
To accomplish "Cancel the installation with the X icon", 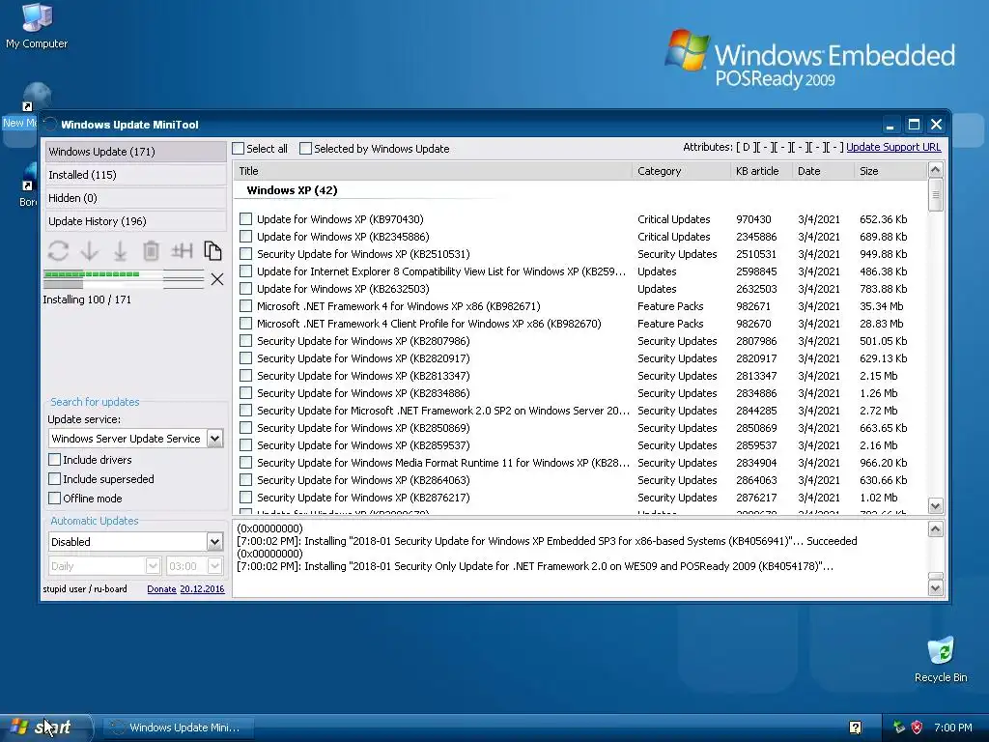I will click(217, 279).
